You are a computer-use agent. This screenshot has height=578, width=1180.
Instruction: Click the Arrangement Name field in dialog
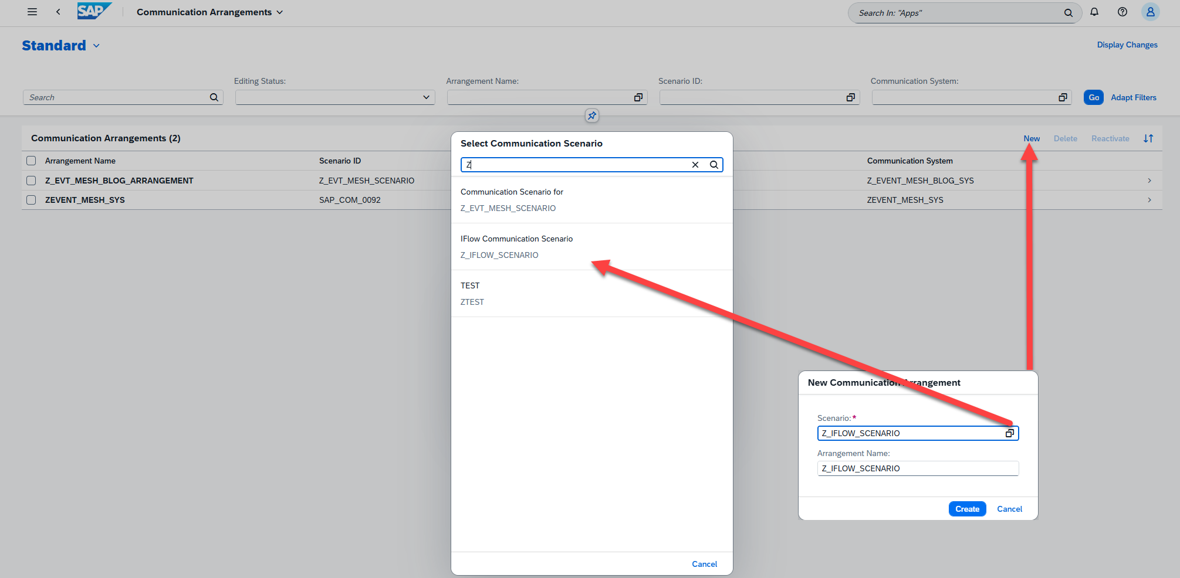[x=917, y=468]
